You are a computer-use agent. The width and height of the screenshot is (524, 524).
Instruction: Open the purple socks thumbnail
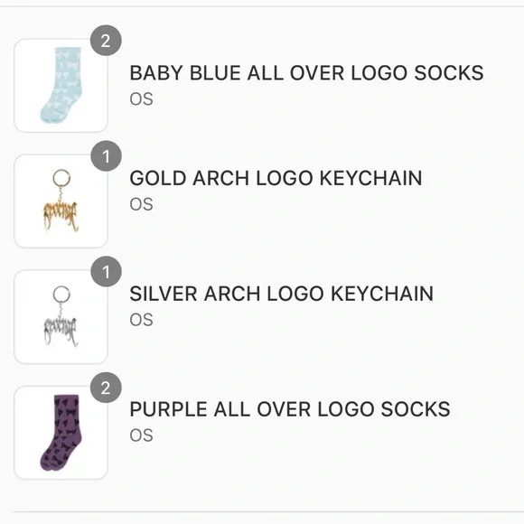coord(61,433)
